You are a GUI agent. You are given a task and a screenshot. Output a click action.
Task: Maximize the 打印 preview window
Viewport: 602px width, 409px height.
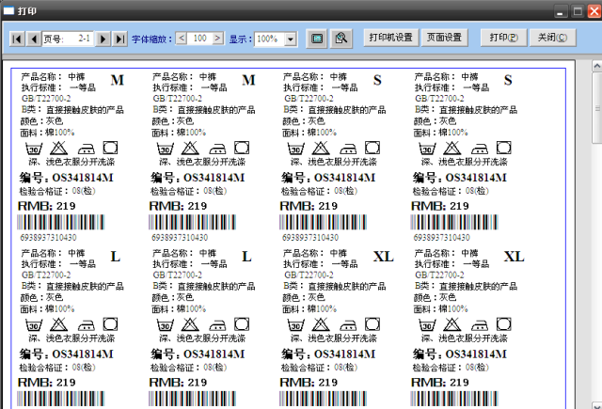578,10
